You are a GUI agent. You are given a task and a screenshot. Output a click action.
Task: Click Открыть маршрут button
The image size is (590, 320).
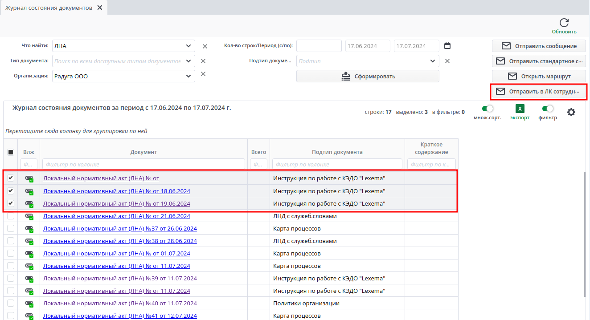point(539,76)
